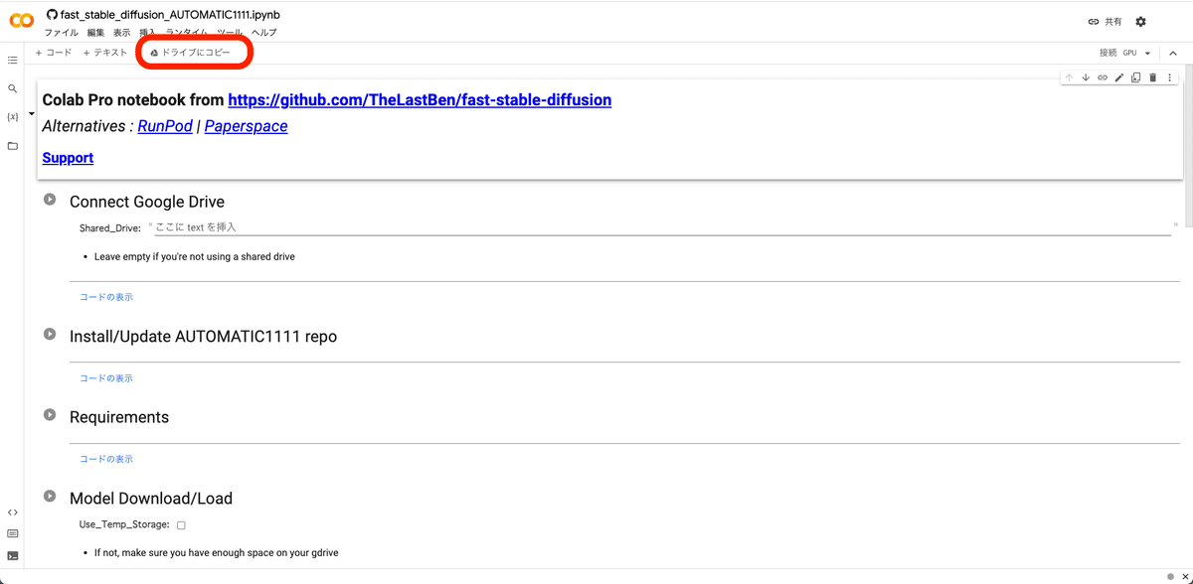Open the table of contents sidebar icon
1193x584 pixels.
[13, 61]
